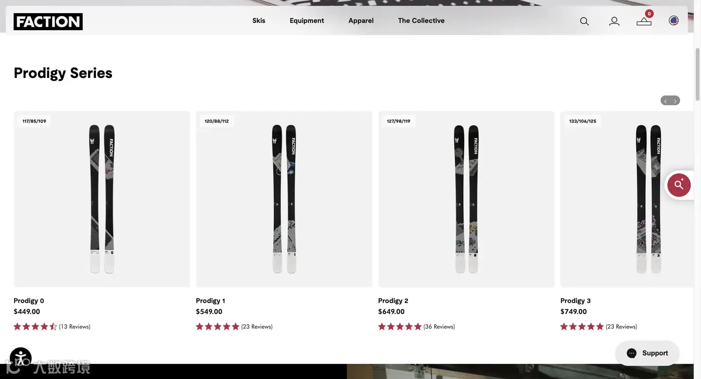The image size is (701, 379).
Task: Open the country flag region selector
Action: point(674,20)
